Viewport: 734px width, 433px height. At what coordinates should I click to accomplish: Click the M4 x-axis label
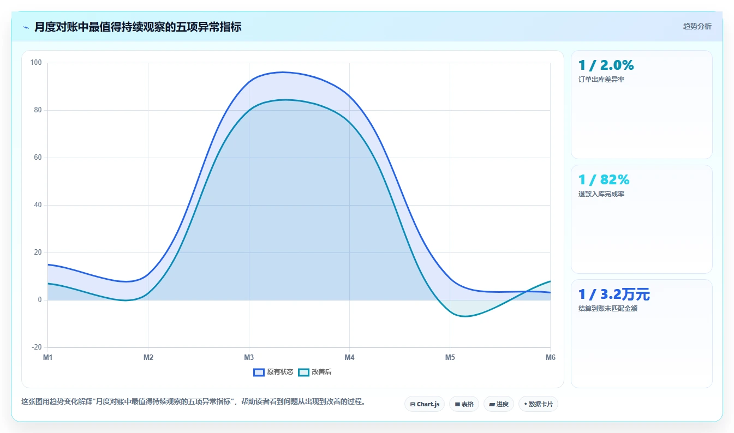[x=349, y=358]
